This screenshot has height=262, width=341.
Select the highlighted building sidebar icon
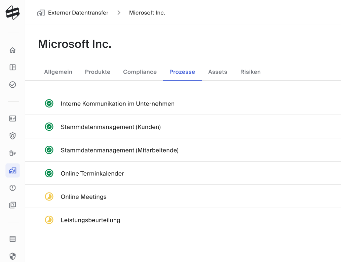click(x=13, y=171)
